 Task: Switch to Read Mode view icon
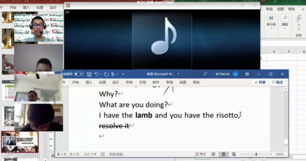(213, 154)
